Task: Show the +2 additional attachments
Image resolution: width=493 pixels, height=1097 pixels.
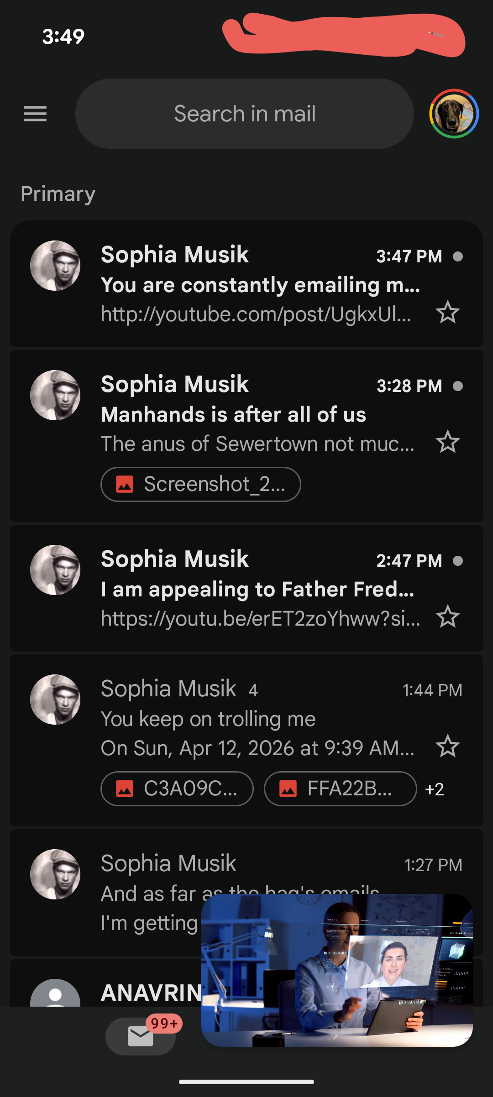Action: [x=434, y=789]
